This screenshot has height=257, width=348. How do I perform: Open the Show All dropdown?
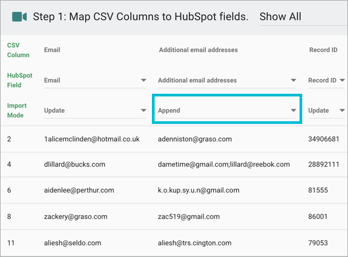[304, 17]
